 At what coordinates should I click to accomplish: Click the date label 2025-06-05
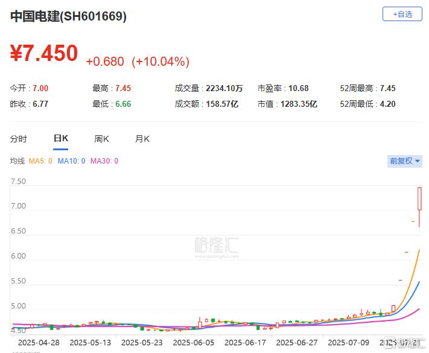point(194,343)
